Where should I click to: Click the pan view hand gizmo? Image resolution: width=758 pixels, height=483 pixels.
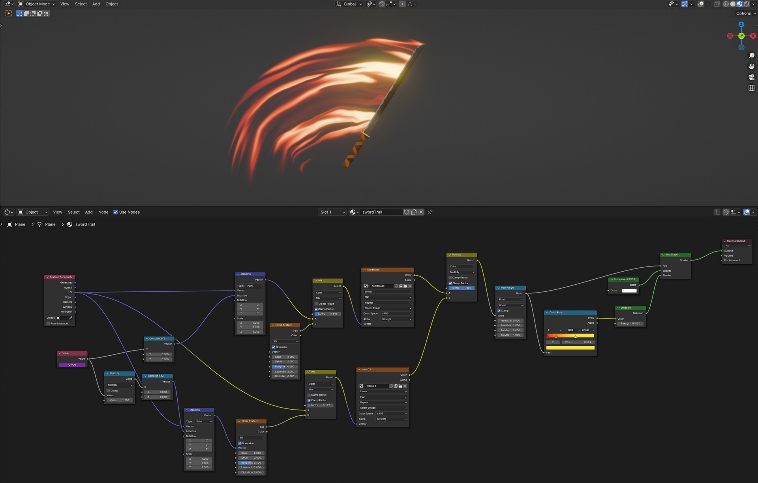click(751, 66)
